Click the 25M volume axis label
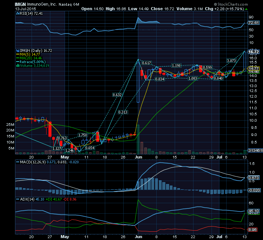The image size is (263, 240). pos(10,125)
